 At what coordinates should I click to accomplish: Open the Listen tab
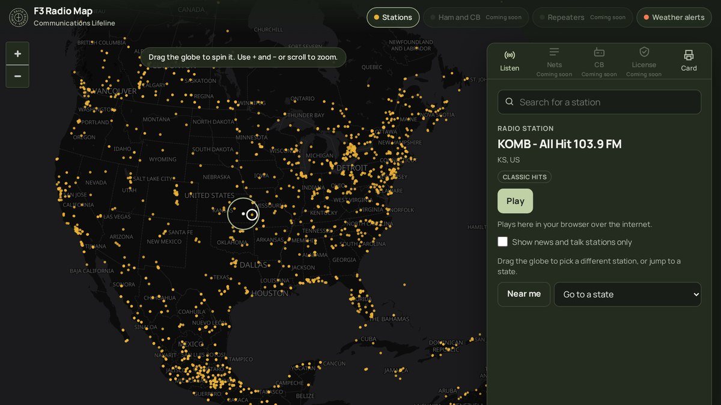tap(510, 61)
